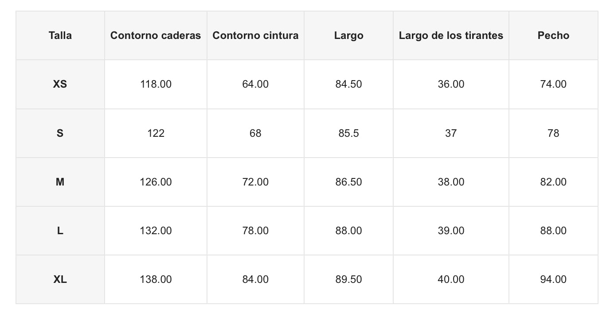614x313 pixels.
Task: Click the Largo column header
Action: pyautogui.click(x=348, y=35)
